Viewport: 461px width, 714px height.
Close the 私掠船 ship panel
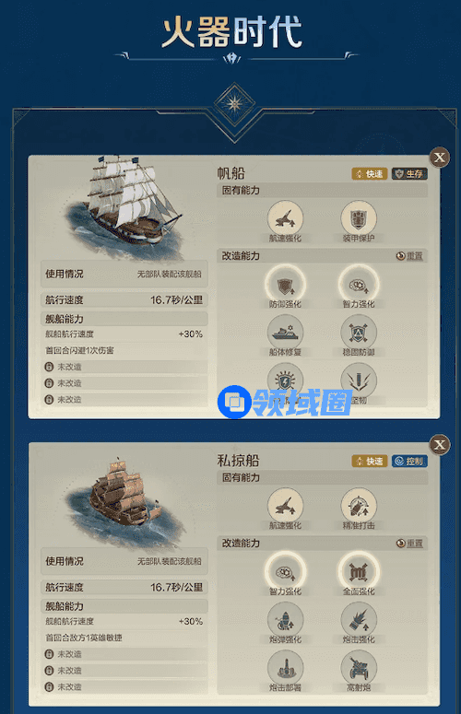click(x=440, y=445)
